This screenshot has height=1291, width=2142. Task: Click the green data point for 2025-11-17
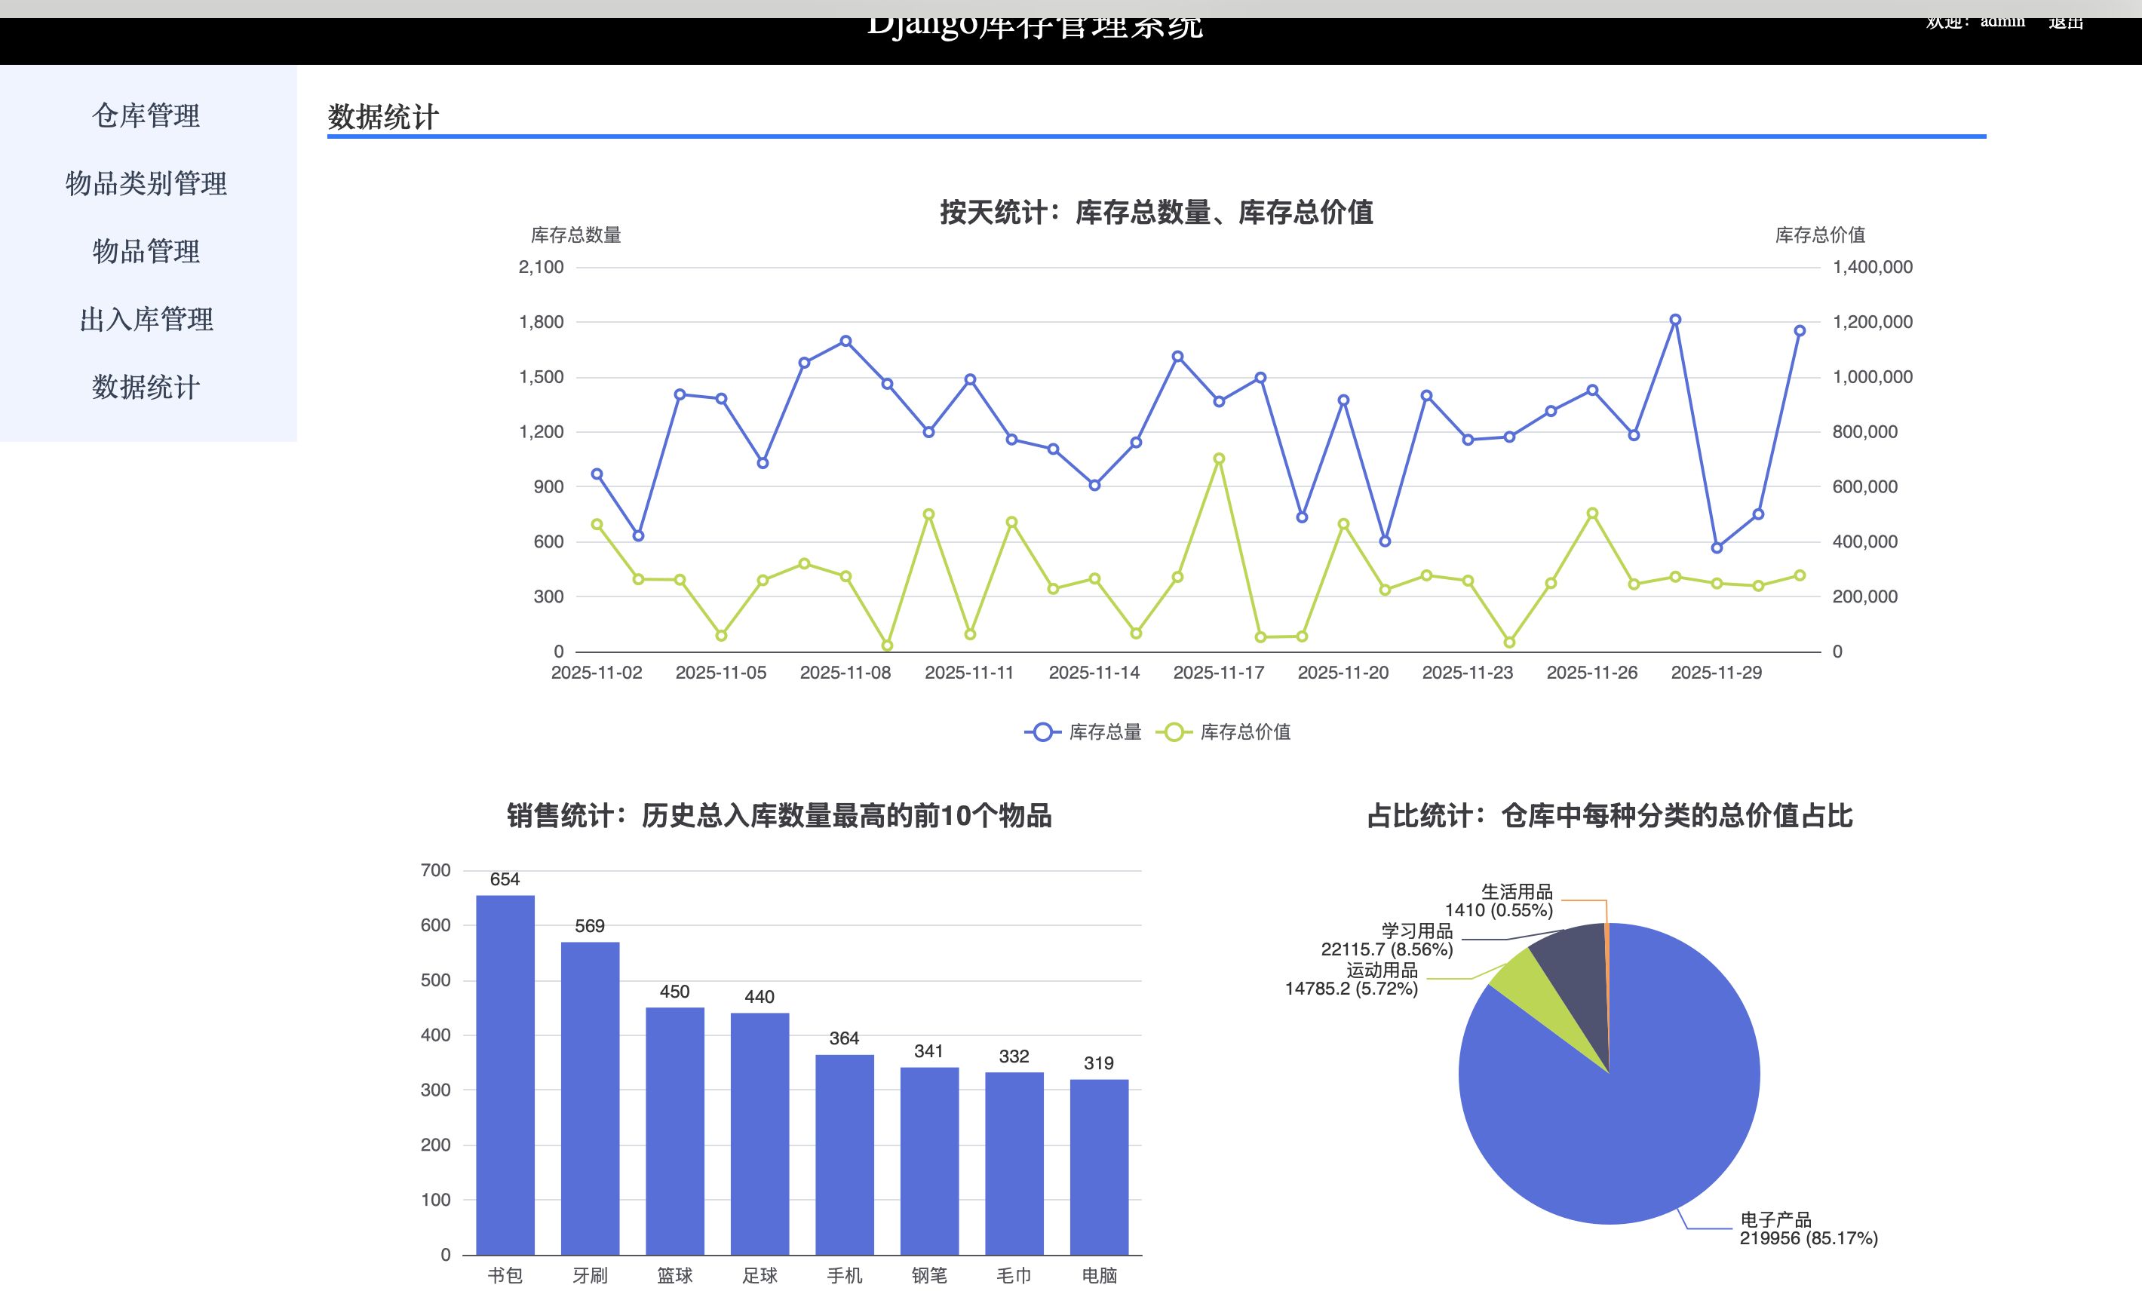click(x=1219, y=459)
